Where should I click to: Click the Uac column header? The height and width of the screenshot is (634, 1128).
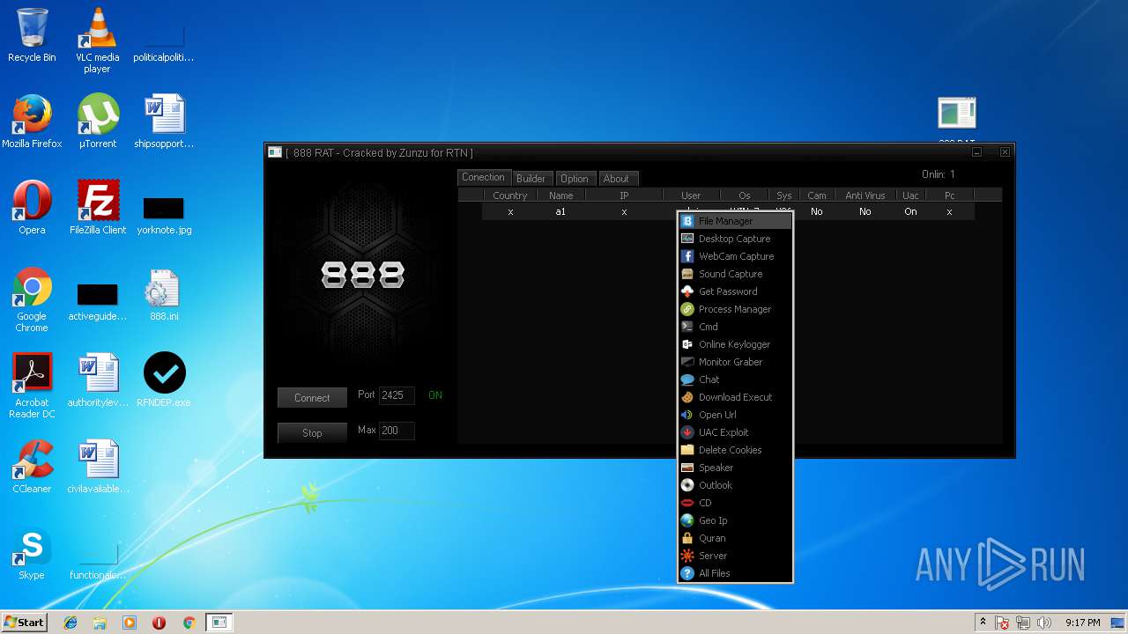910,195
